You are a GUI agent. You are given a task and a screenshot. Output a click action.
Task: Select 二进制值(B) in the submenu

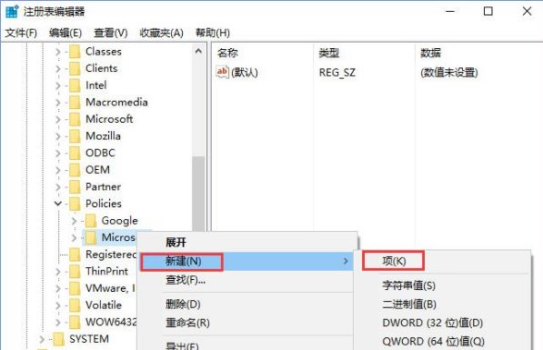tap(443, 305)
